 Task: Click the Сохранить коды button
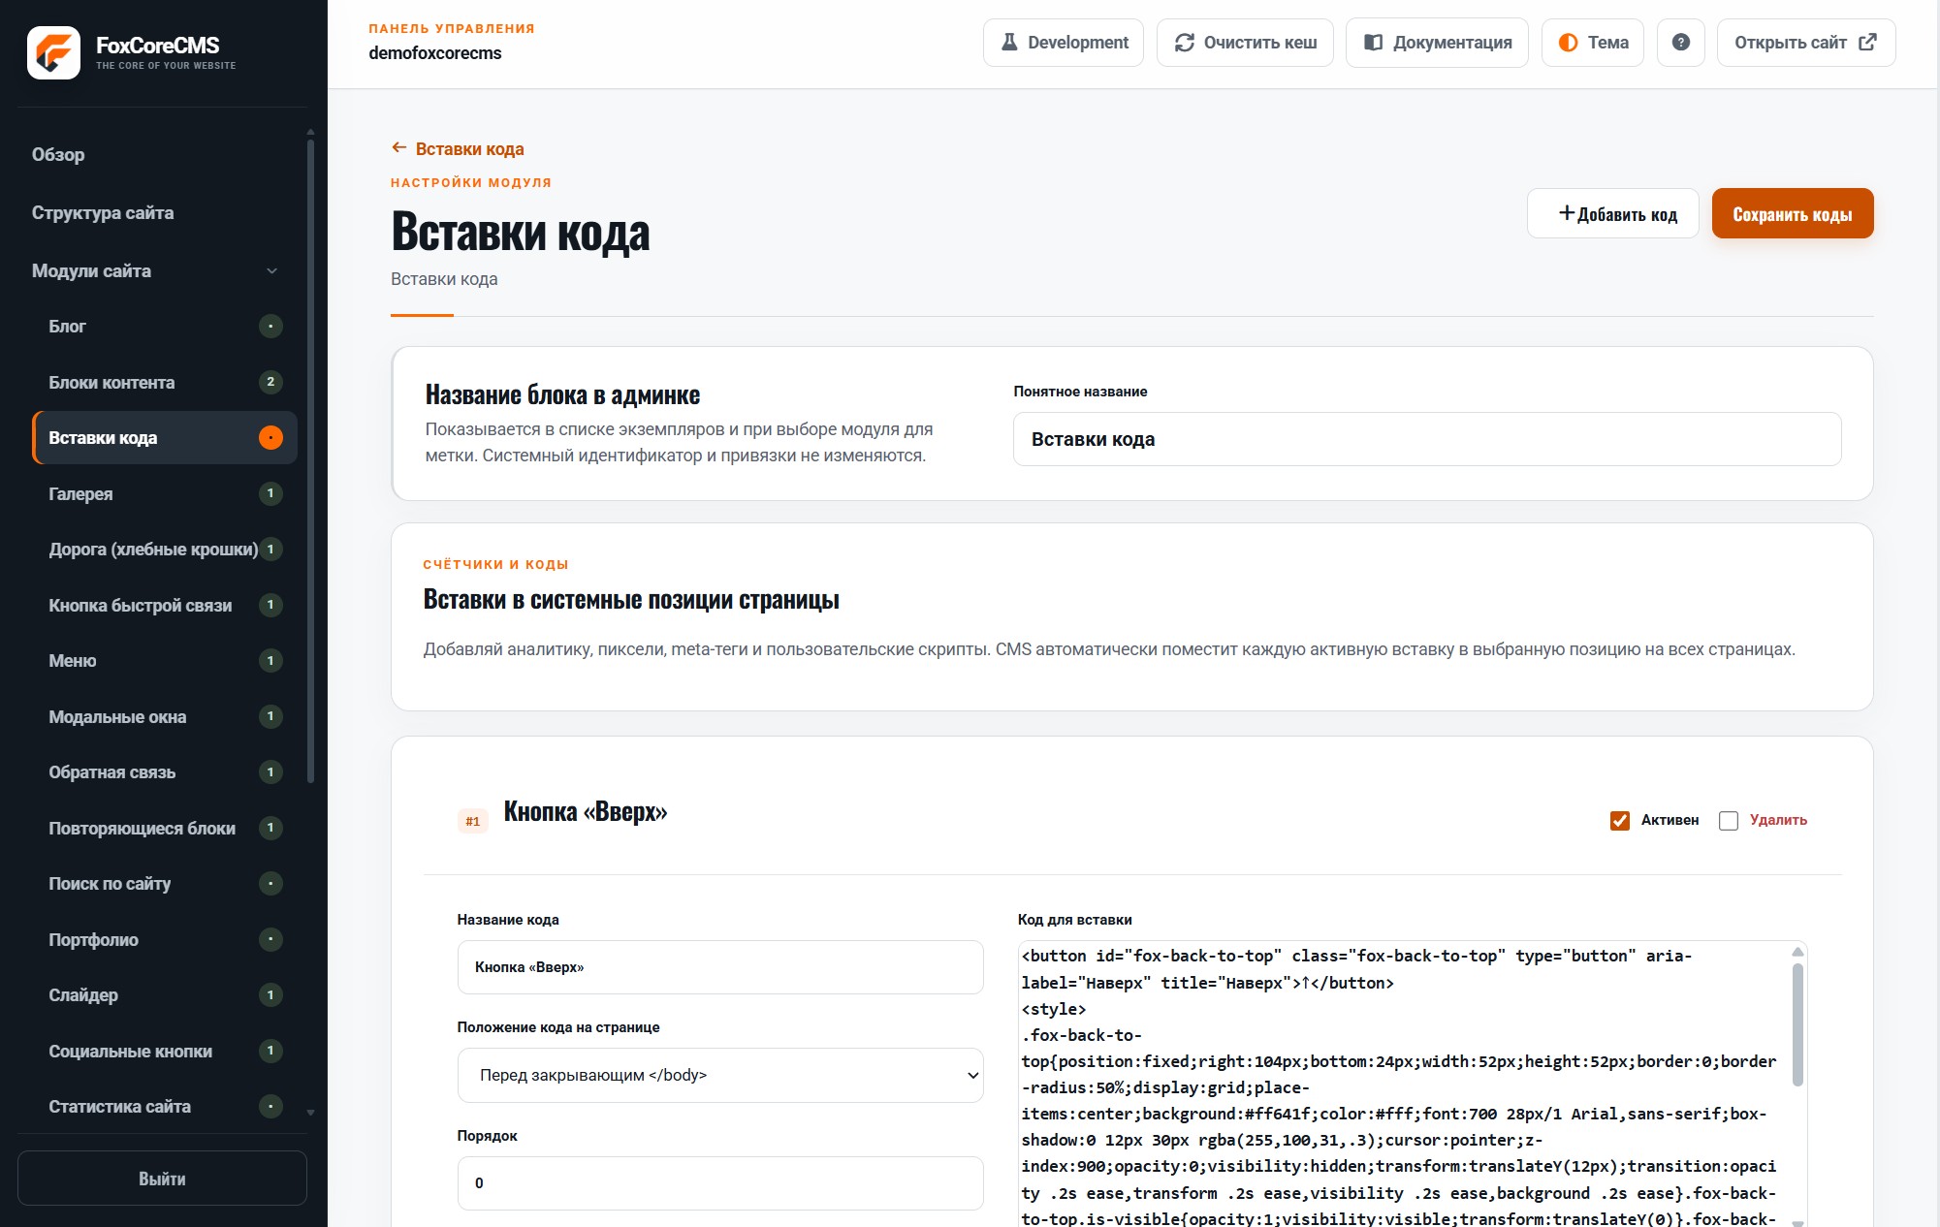(x=1793, y=213)
